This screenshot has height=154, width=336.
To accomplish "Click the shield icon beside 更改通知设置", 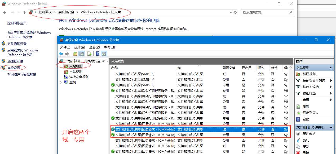I will pos(3,44).
